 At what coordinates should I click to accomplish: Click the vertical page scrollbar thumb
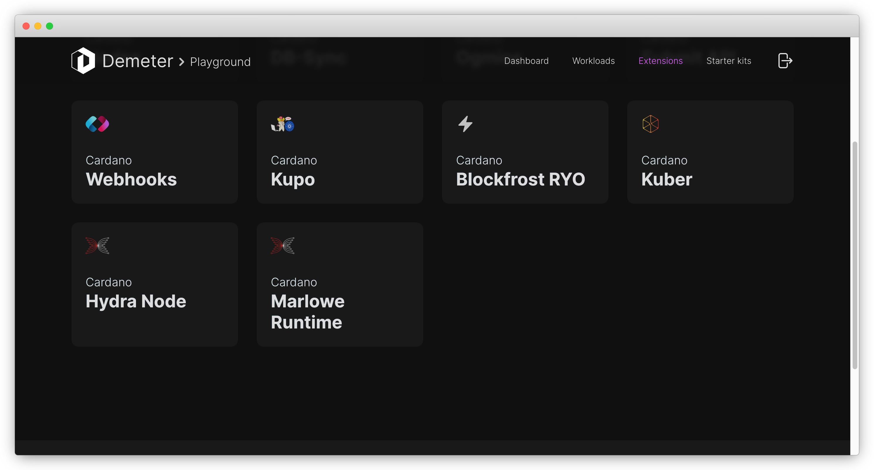point(855,255)
